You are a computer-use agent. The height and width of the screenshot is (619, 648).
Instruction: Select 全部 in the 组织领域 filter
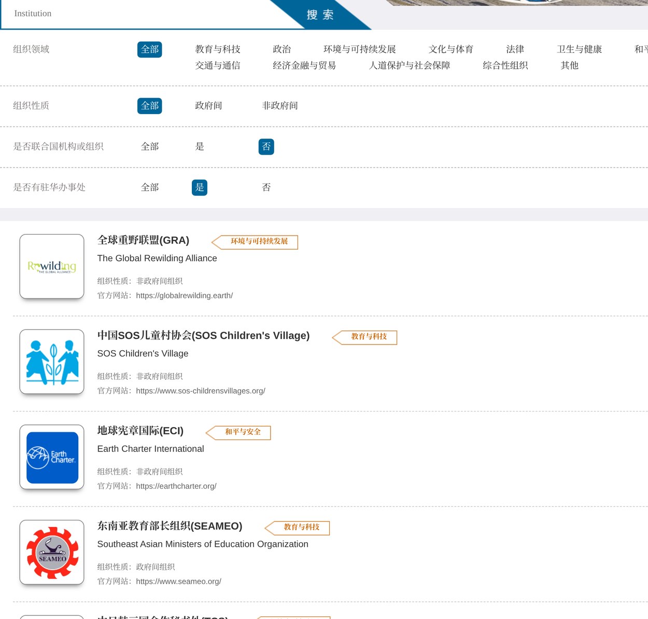click(x=150, y=49)
